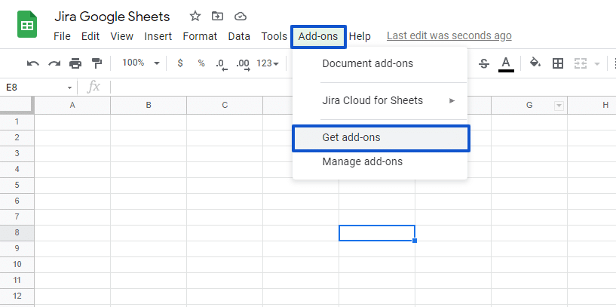This screenshot has width=616, height=307.
Task: Increase decimal places
Action: [244, 64]
